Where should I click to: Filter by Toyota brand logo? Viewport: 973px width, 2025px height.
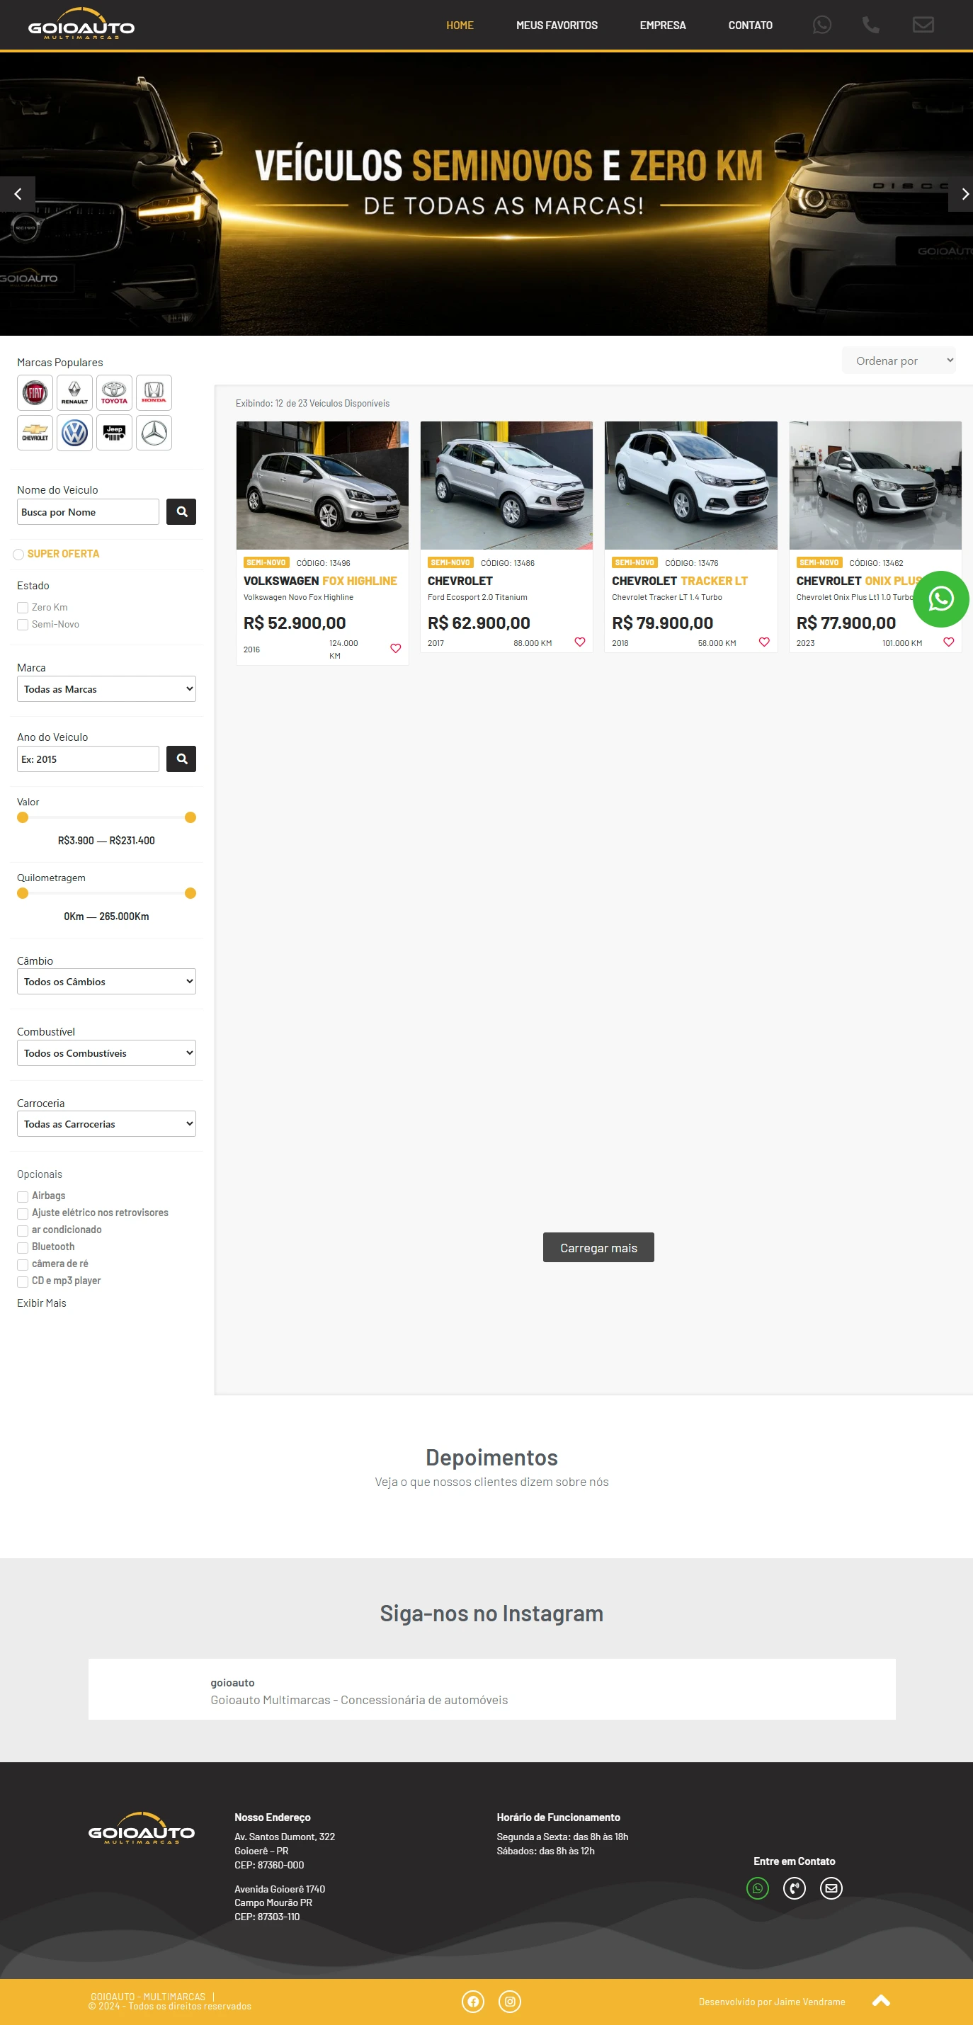point(114,392)
